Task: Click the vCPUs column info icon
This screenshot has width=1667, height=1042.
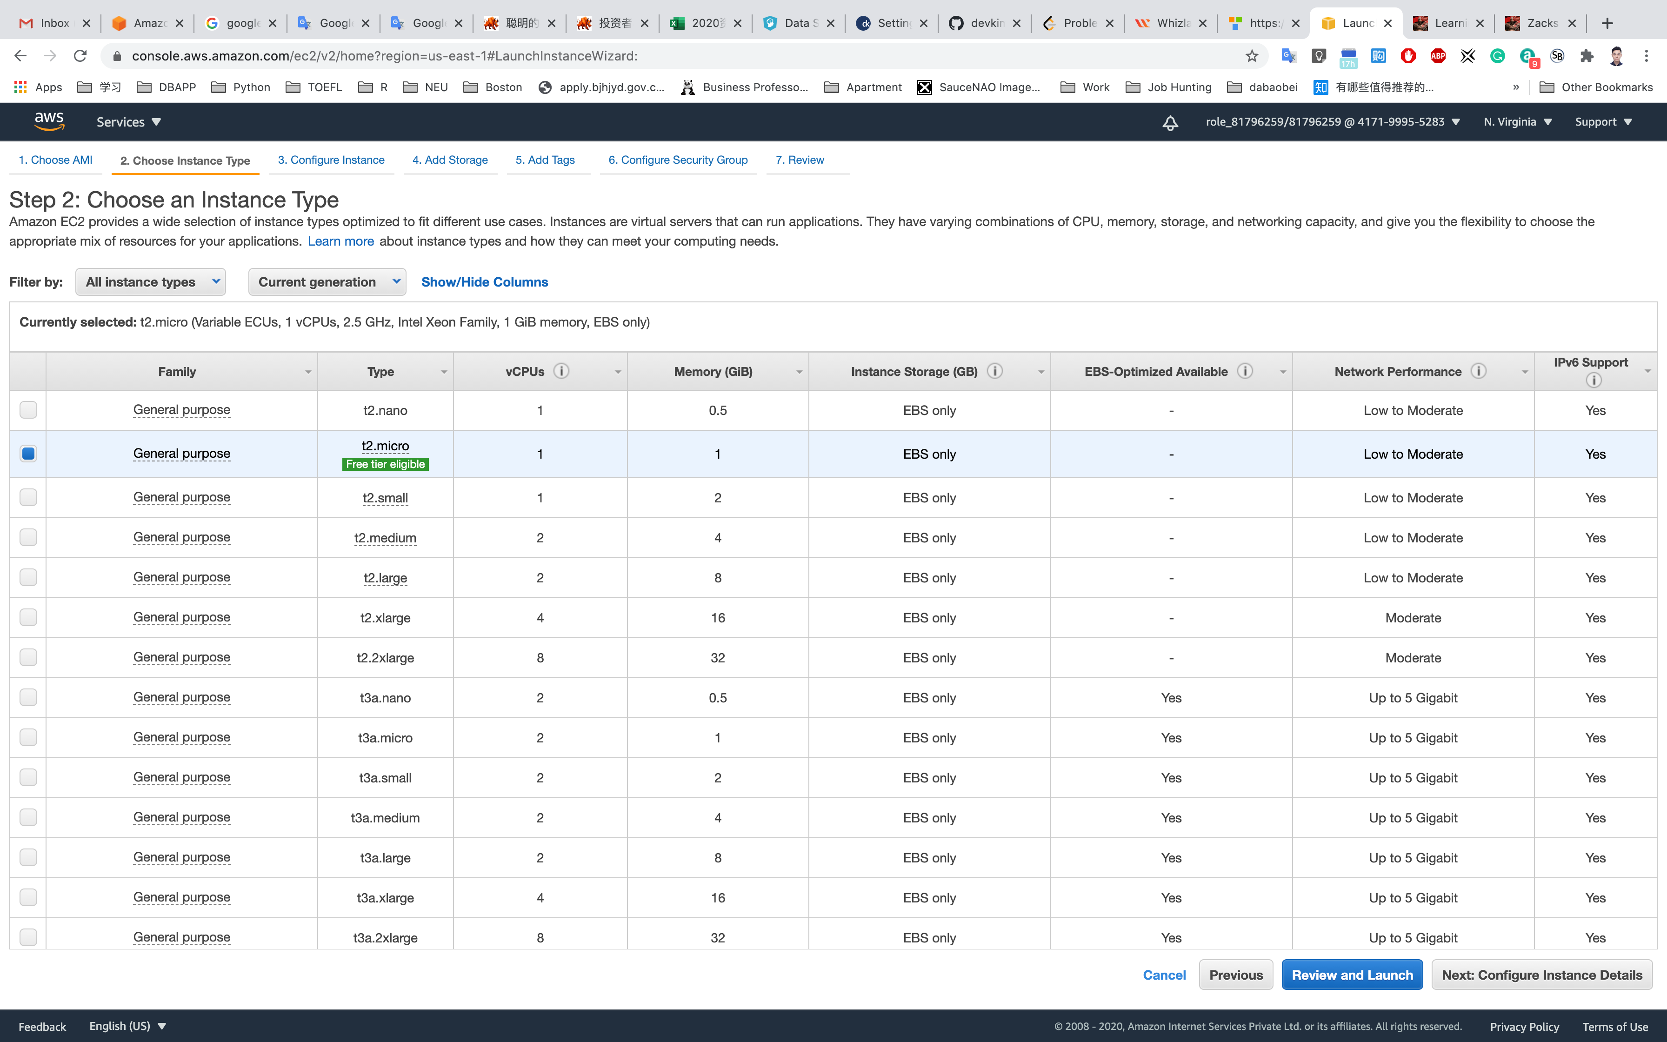Action: [561, 372]
